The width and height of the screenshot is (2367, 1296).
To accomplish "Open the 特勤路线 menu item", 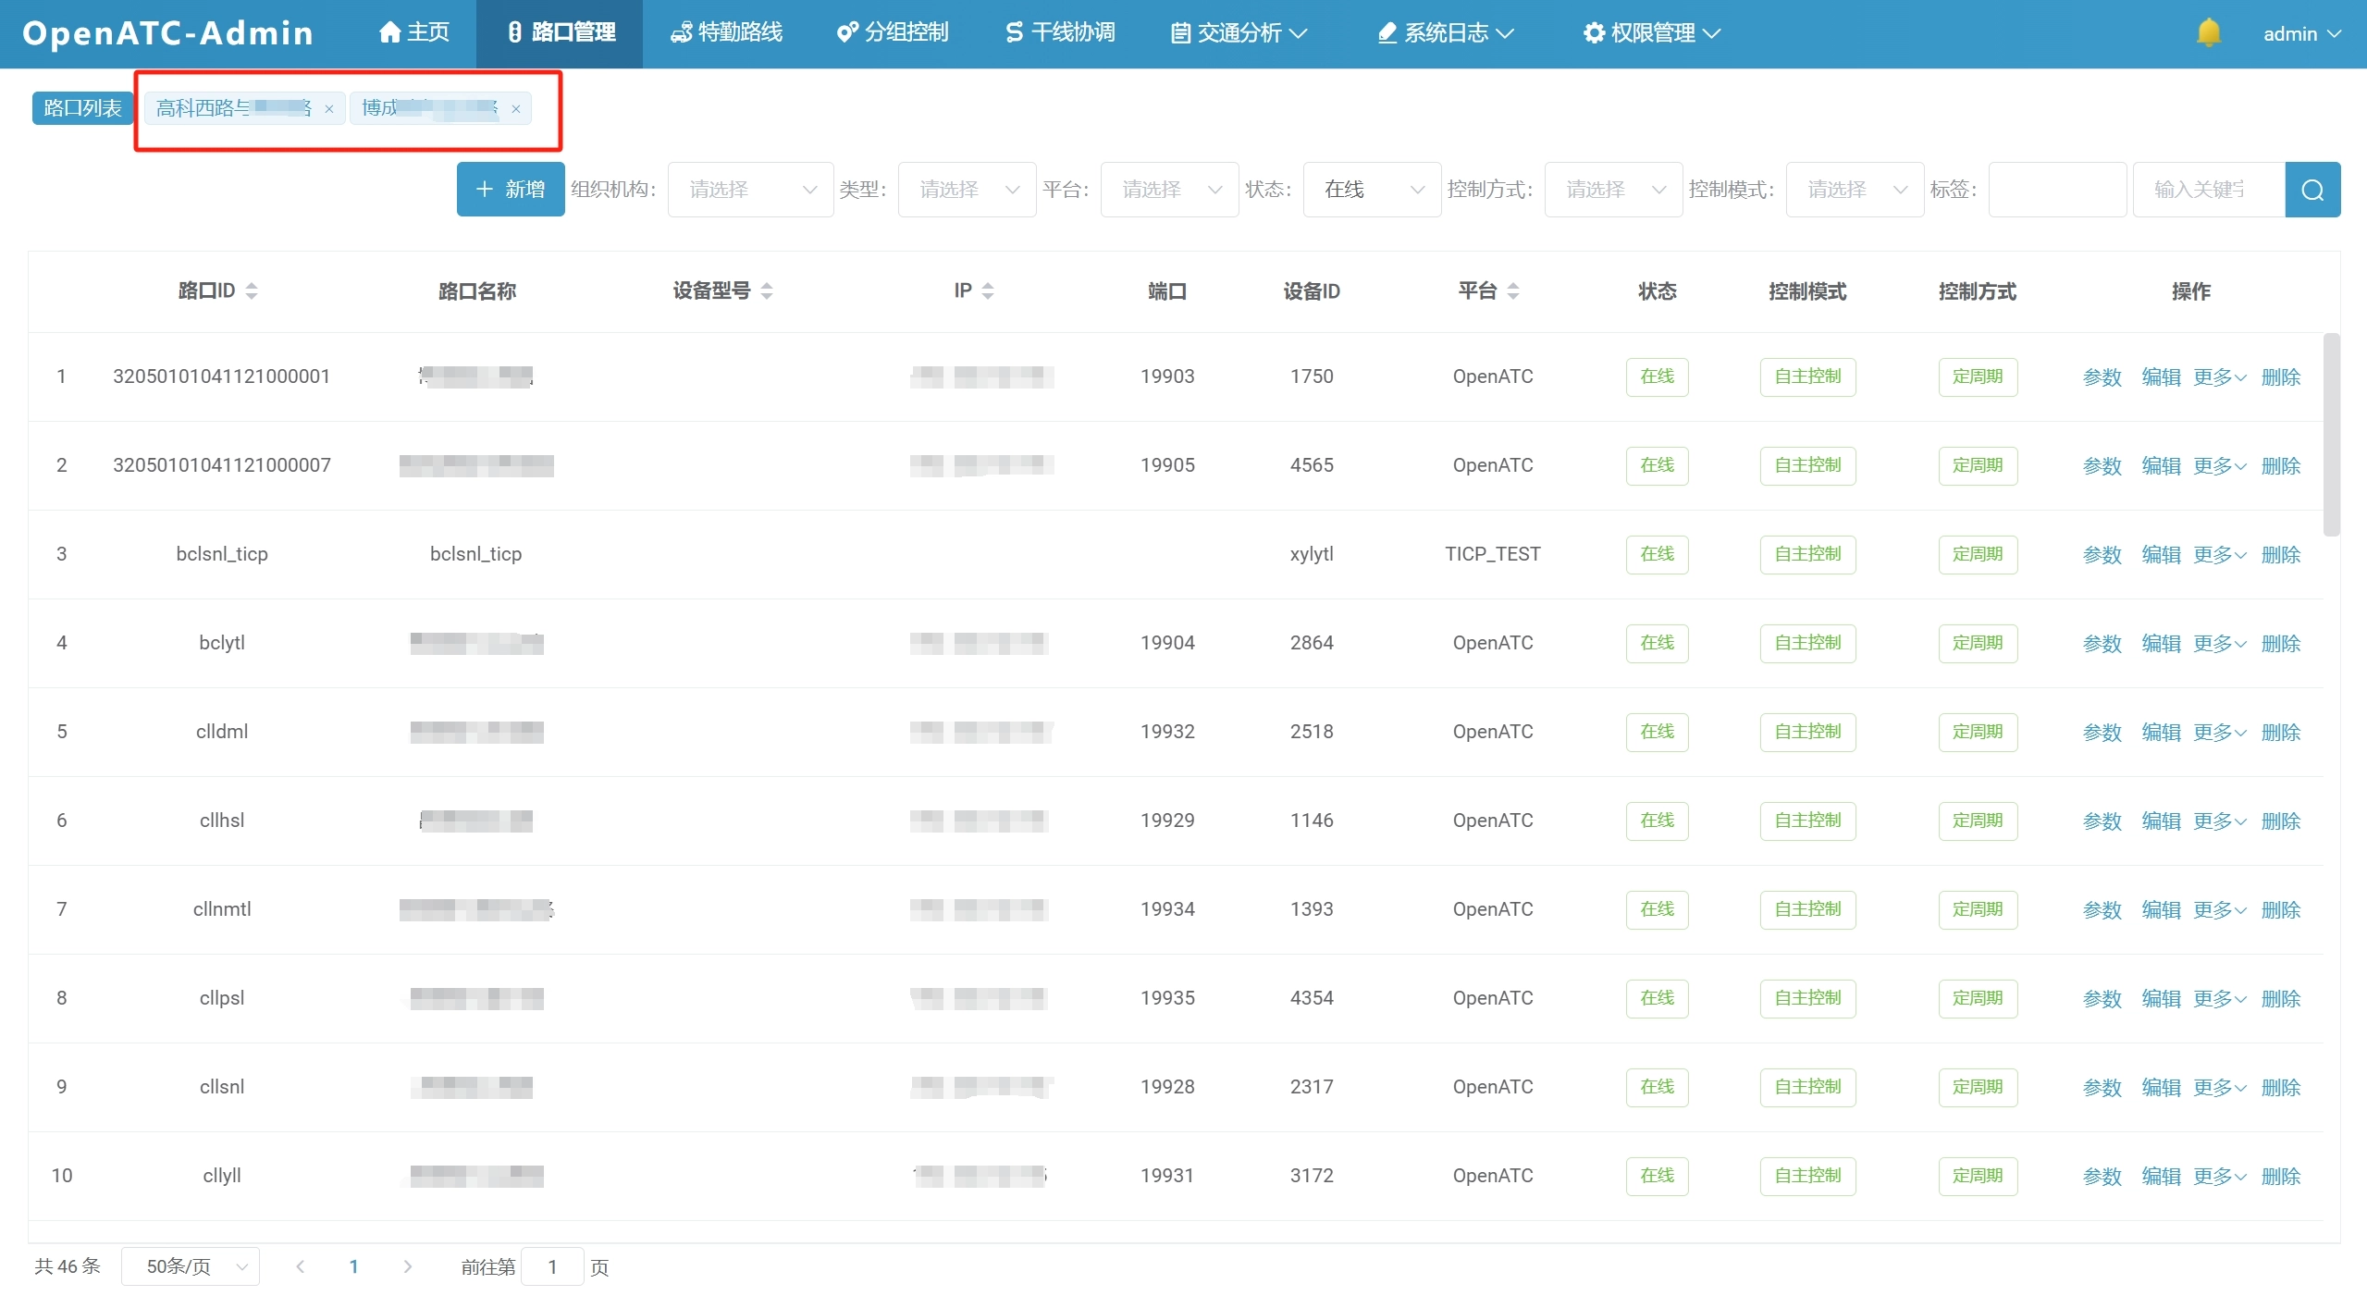I will (x=727, y=33).
